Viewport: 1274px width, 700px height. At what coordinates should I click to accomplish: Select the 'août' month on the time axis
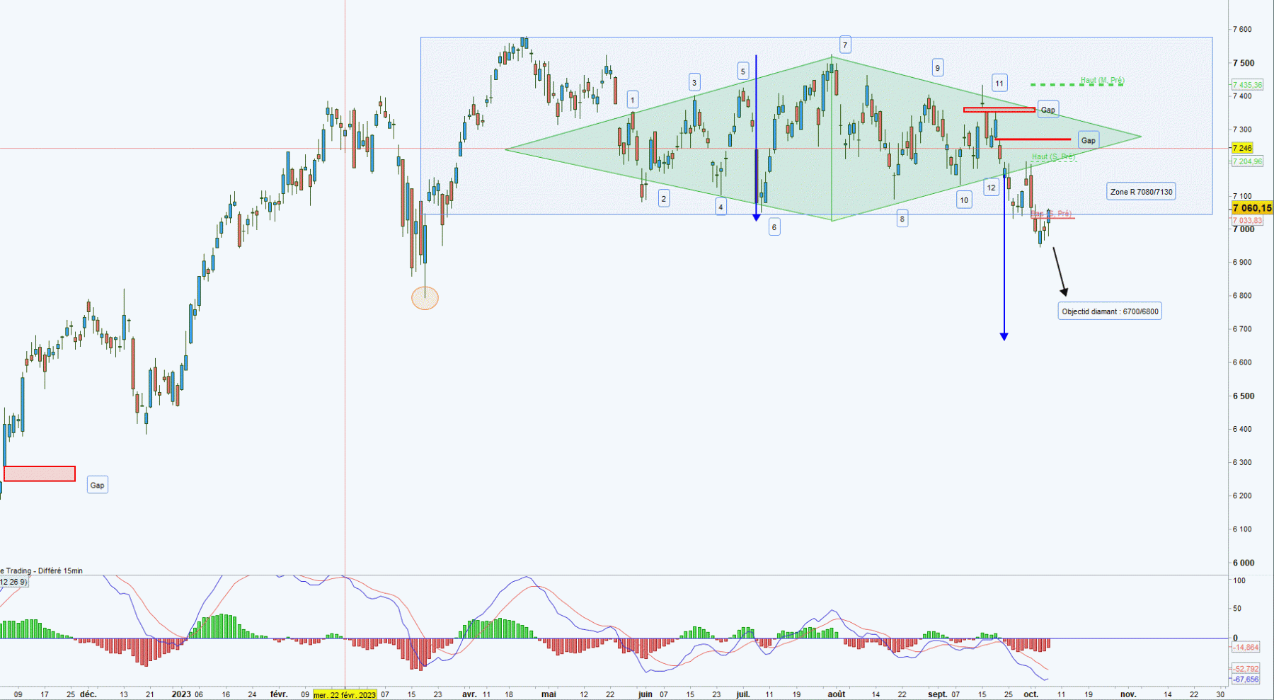[837, 694]
